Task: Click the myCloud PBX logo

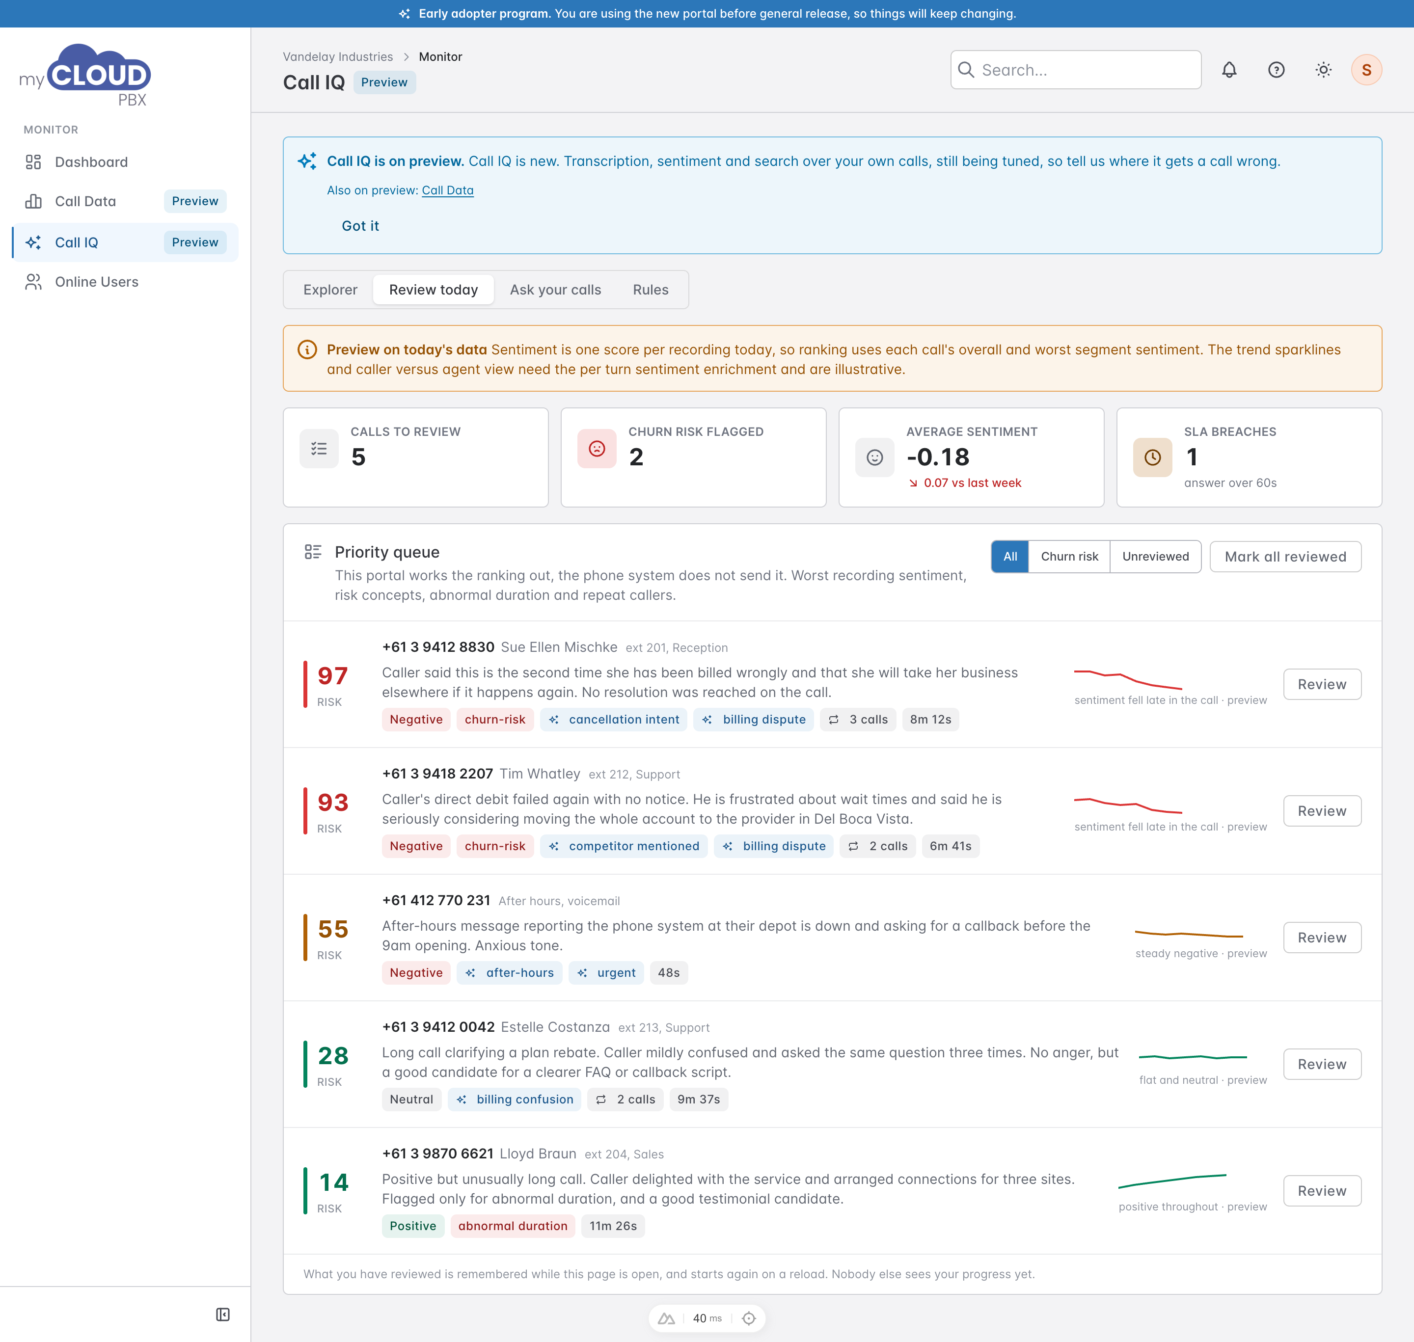Action: coord(85,76)
